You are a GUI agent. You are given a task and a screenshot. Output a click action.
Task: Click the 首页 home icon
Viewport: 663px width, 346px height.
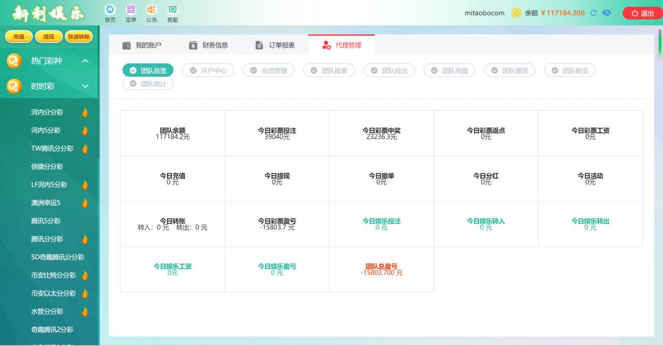click(110, 10)
